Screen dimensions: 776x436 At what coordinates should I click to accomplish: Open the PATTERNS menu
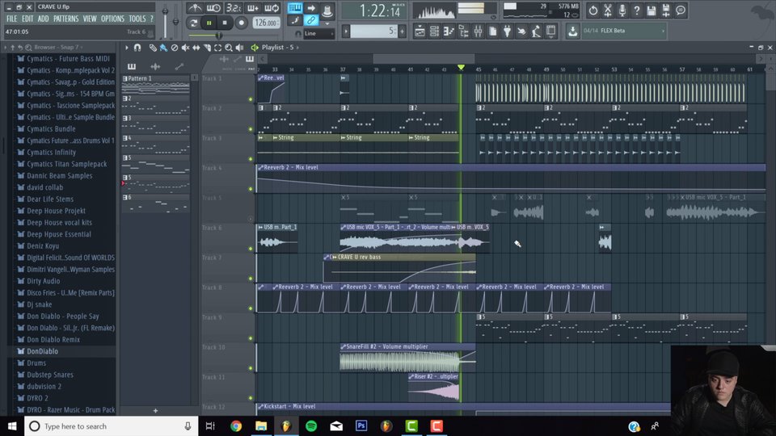[65, 19]
